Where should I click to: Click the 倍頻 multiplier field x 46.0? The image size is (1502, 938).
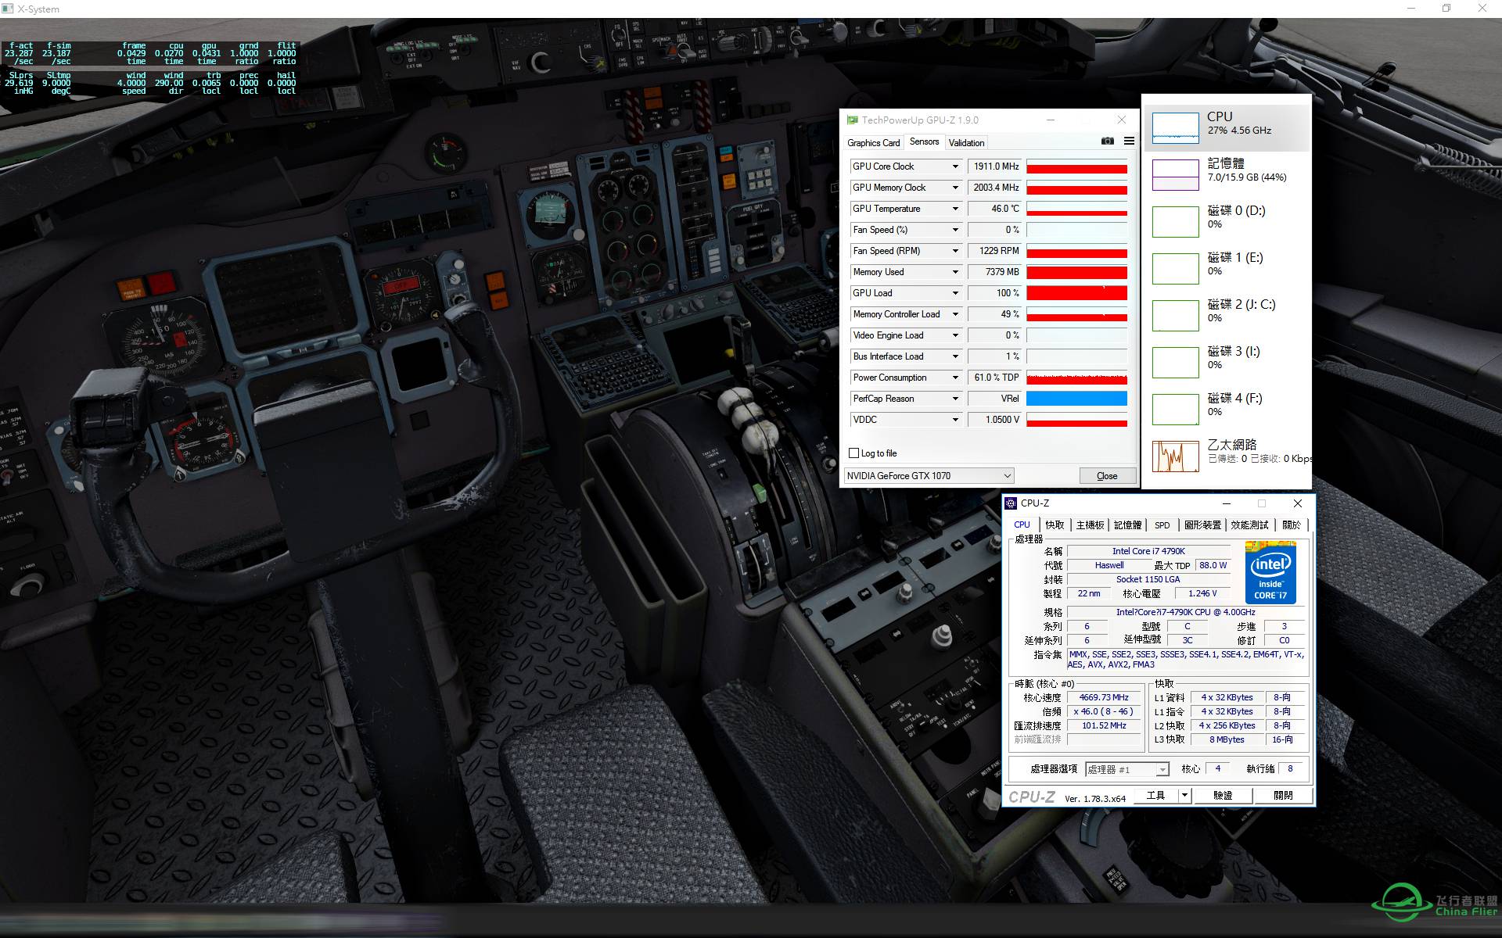pyautogui.click(x=1104, y=711)
